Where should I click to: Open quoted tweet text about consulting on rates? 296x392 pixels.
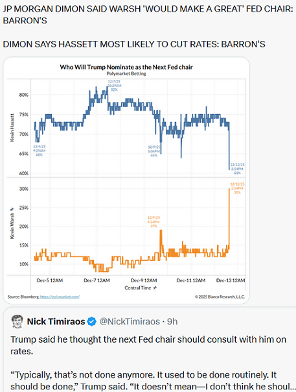point(148,363)
